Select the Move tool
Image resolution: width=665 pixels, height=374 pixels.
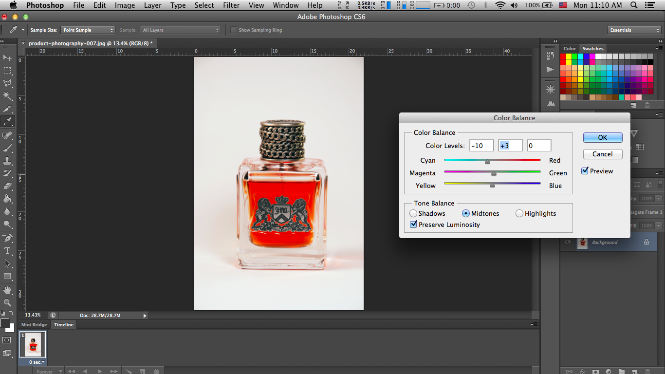pyautogui.click(x=7, y=58)
